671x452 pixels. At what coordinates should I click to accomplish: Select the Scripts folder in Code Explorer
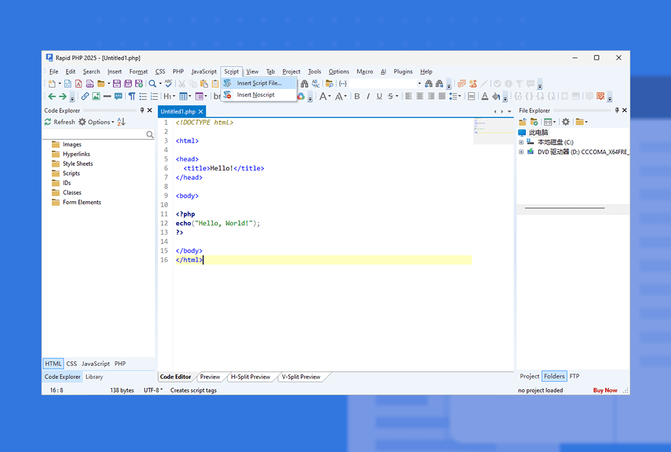click(66, 174)
